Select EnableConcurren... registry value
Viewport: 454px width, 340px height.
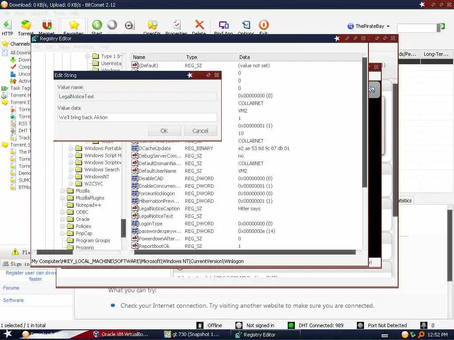pos(160,186)
